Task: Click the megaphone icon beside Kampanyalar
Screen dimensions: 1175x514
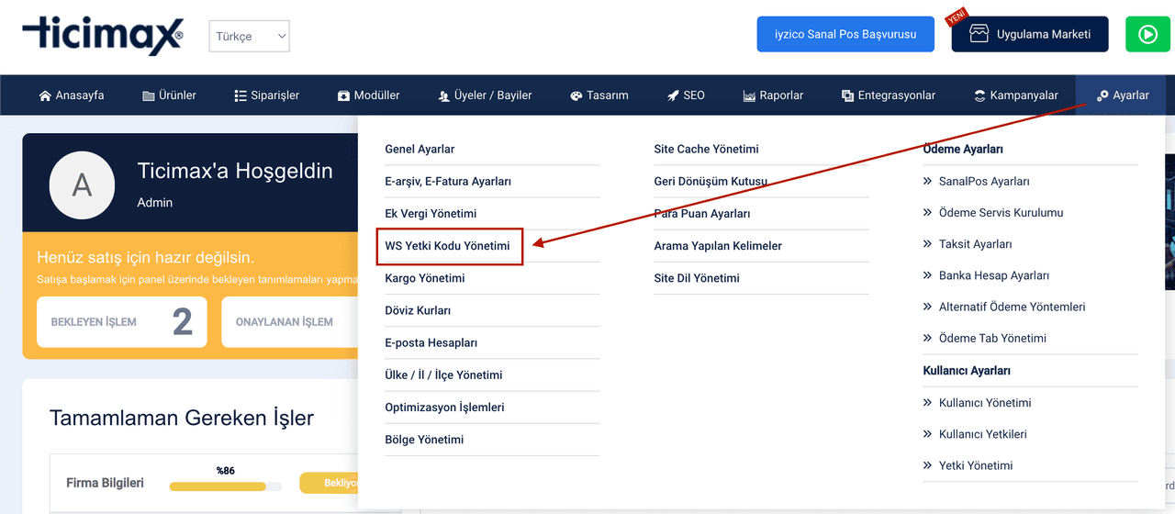Action: tap(980, 95)
